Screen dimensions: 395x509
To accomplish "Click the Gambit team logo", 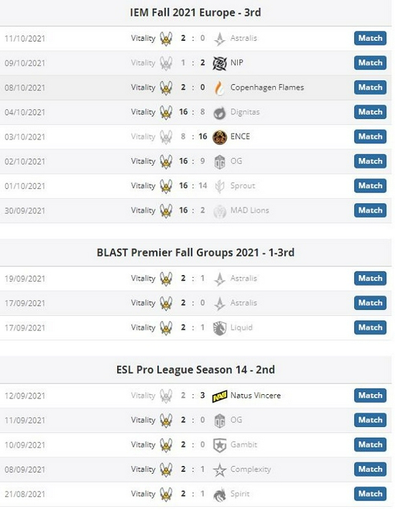I will click(220, 445).
